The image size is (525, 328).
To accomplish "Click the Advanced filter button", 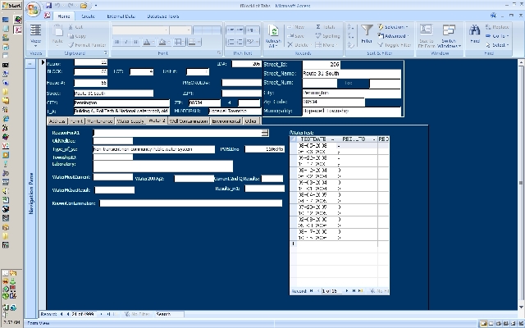I will click(x=396, y=36).
